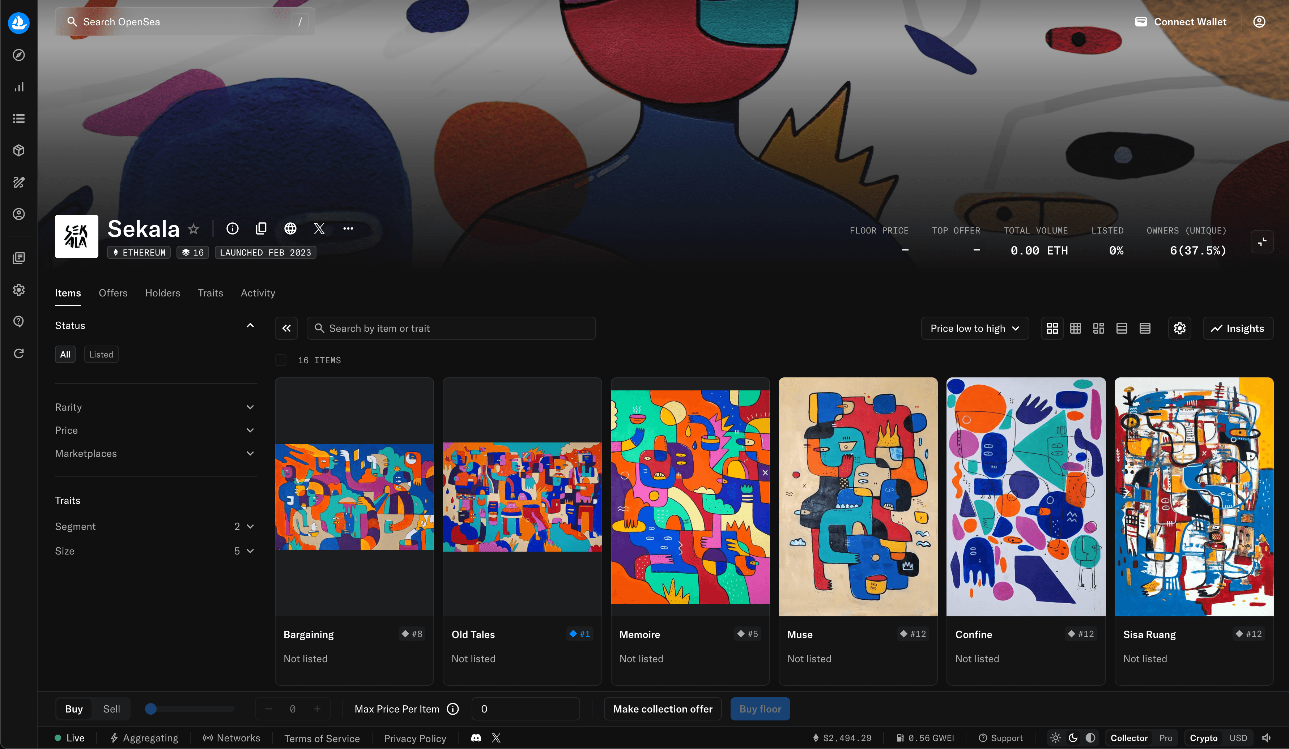
Task: Click the Make collection offer button
Action: pos(663,709)
